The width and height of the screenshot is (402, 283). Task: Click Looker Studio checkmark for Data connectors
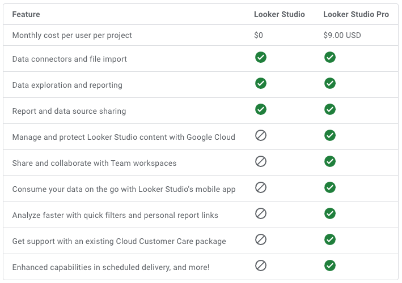(261, 57)
